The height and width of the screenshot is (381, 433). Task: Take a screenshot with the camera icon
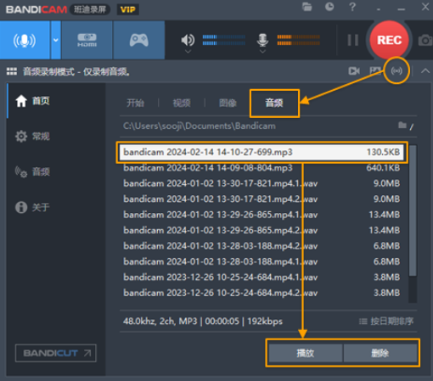[425, 41]
